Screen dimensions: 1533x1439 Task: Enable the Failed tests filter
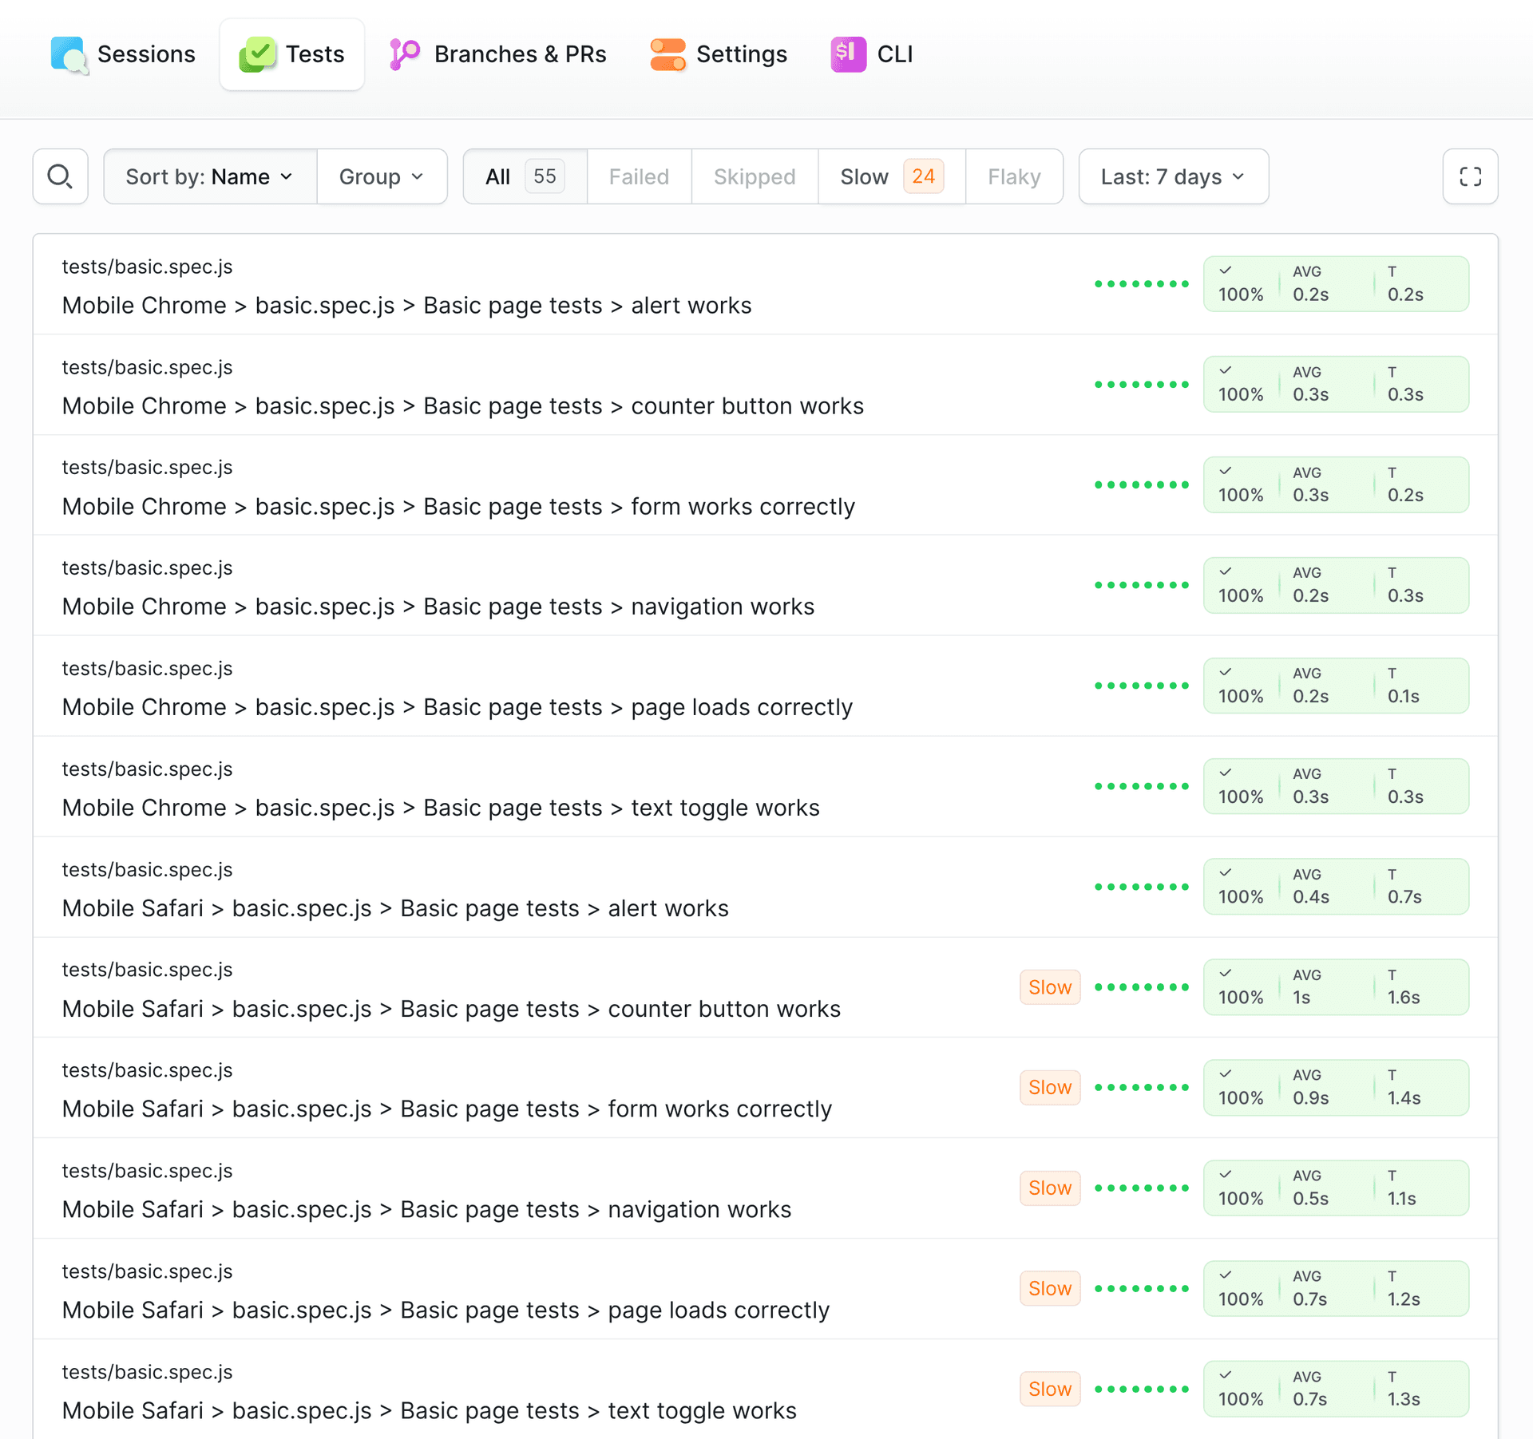click(x=638, y=176)
